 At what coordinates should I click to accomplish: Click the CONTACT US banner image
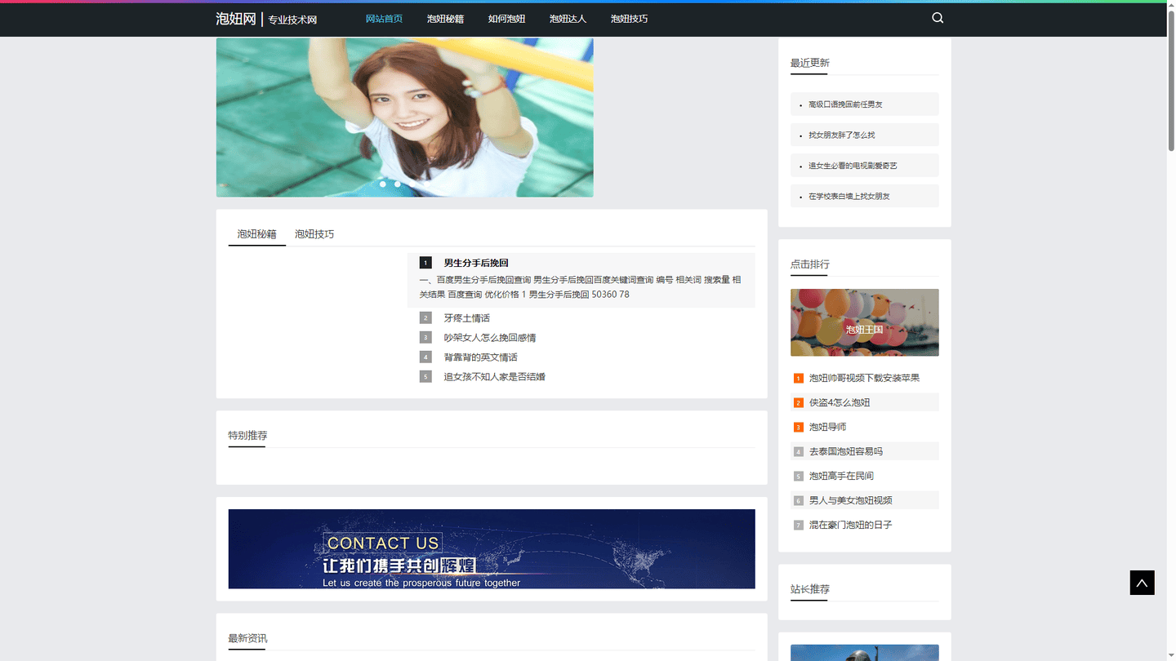click(492, 549)
